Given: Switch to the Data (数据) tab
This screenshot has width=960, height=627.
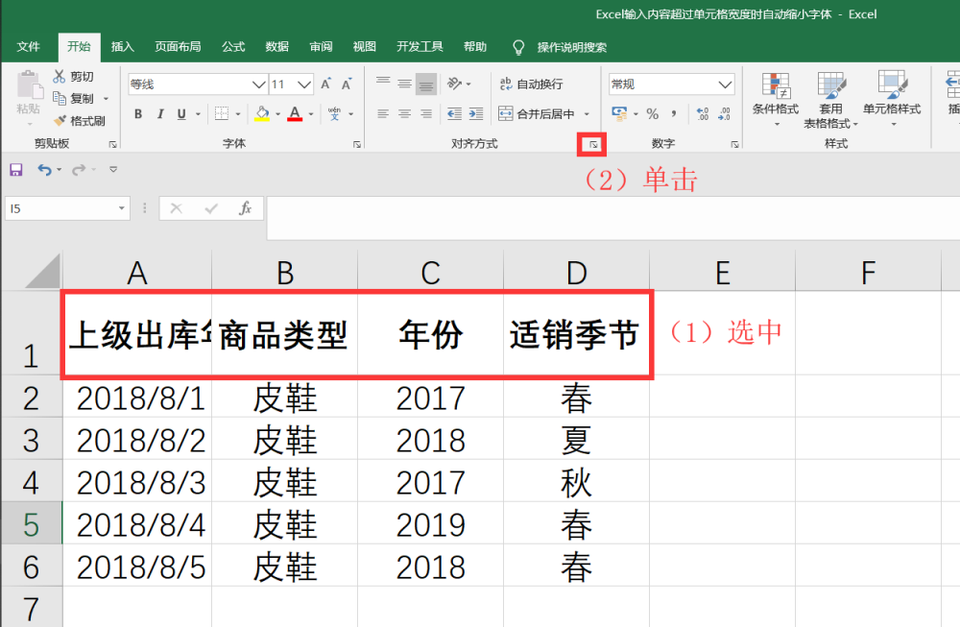Looking at the screenshot, I should [x=276, y=46].
